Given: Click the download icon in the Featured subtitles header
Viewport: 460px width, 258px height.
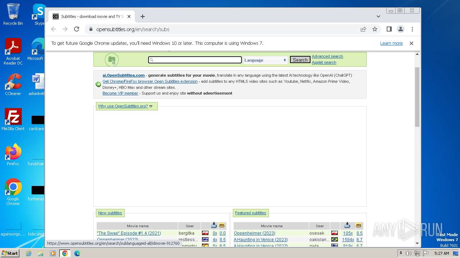Looking at the screenshot, I should [347, 225].
